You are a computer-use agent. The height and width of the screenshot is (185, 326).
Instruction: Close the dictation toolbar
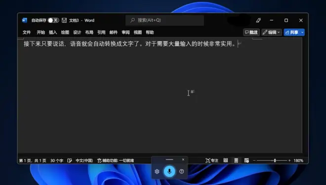(x=183, y=160)
